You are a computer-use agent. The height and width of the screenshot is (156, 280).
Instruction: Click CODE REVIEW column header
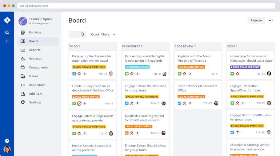click(x=185, y=46)
